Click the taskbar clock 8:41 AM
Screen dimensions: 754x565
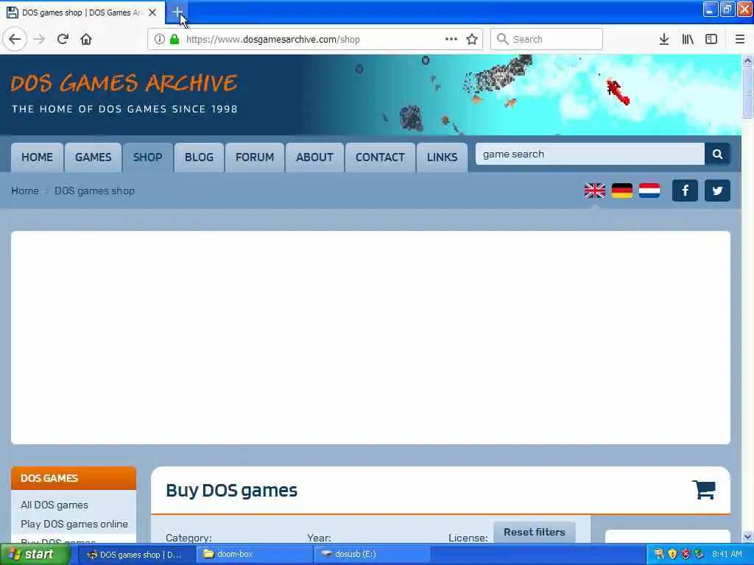click(727, 554)
